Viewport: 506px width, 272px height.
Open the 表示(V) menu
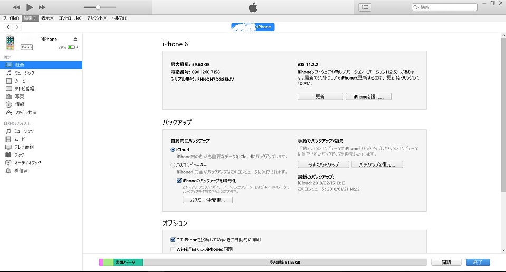pyautogui.click(x=48, y=18)
